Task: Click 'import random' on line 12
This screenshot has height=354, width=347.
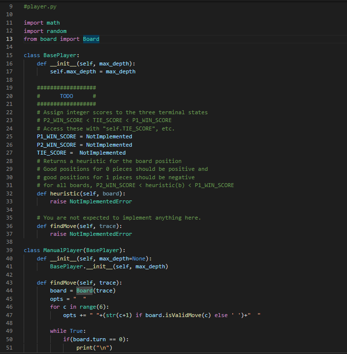Action: coord(45,31)
